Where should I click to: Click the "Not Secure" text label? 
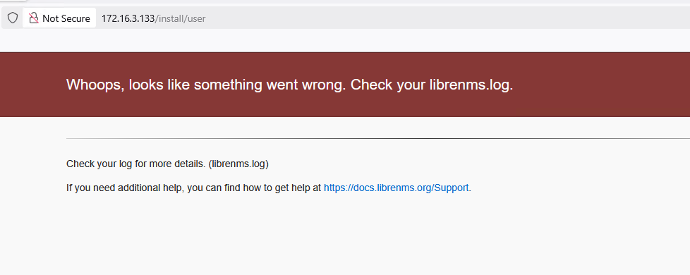tap(66, 18)
